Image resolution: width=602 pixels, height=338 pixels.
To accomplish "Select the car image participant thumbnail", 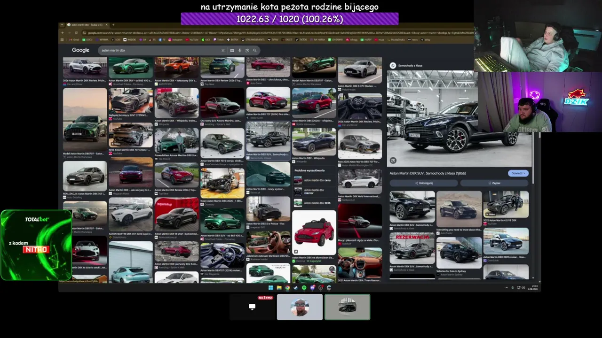I will tap(348, 307).
